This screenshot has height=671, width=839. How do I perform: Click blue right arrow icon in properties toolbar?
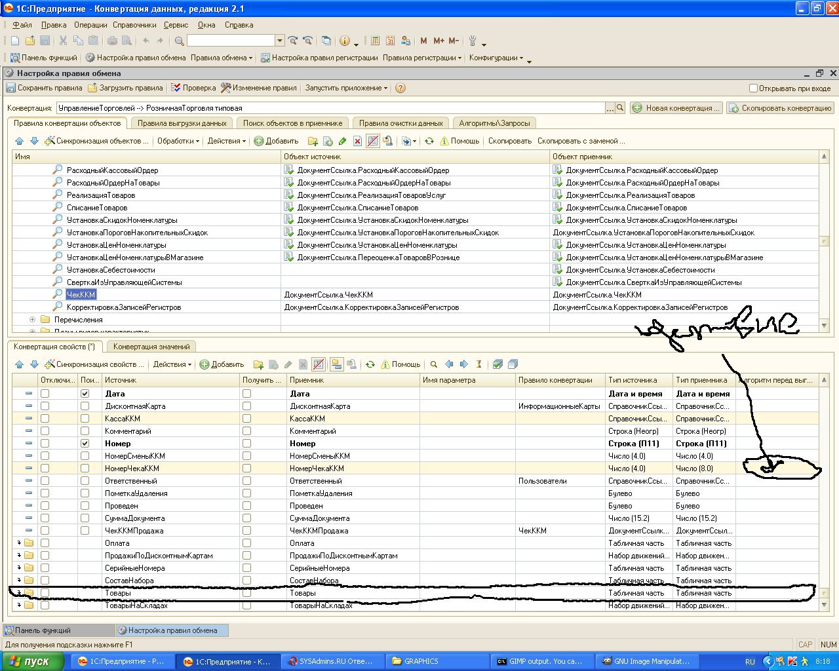tap(464, 364)
